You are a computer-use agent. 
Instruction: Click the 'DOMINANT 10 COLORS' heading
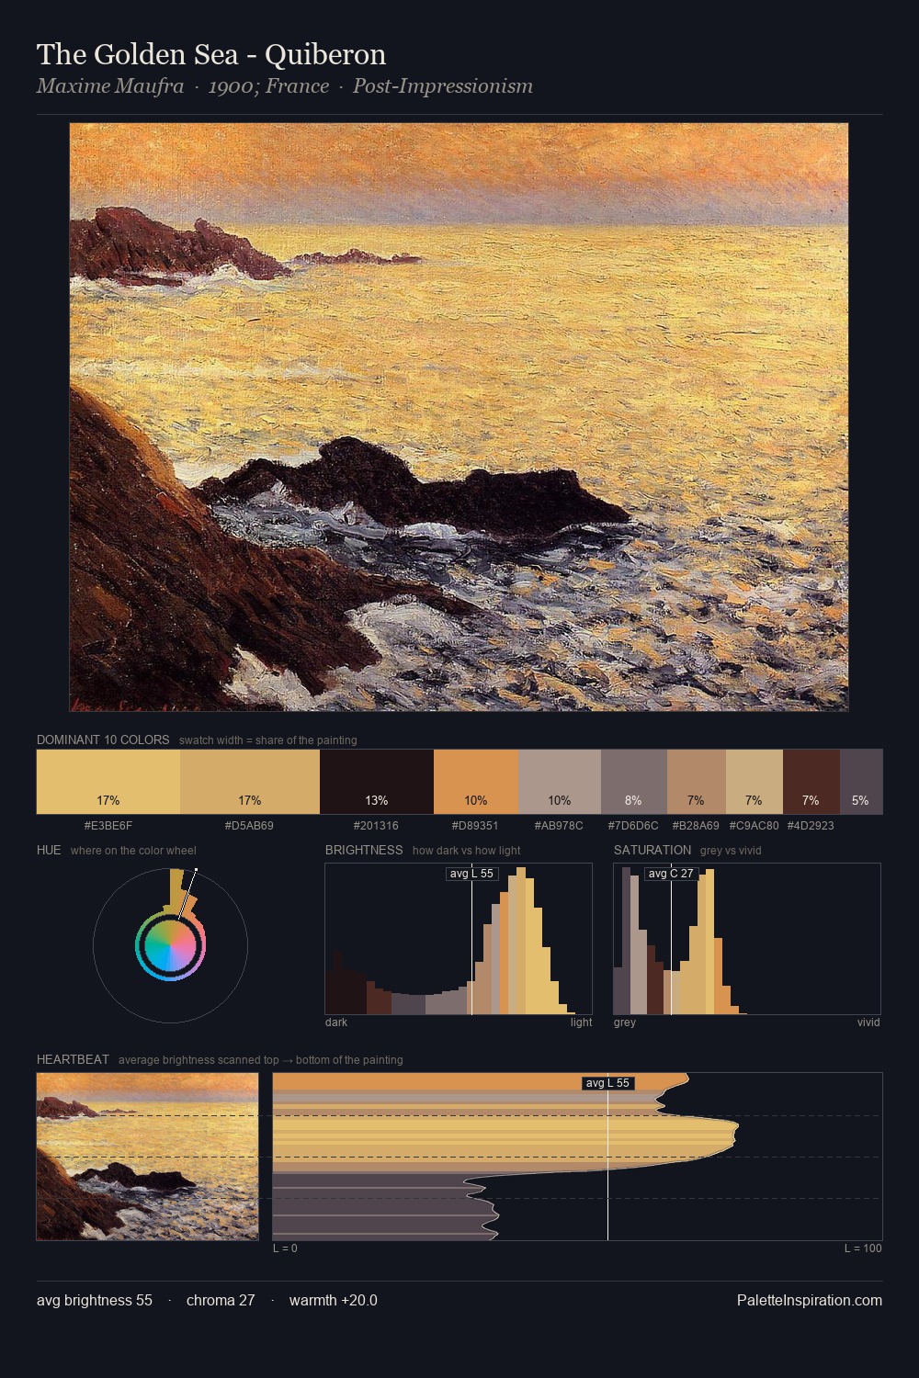(x=103, y=740)
